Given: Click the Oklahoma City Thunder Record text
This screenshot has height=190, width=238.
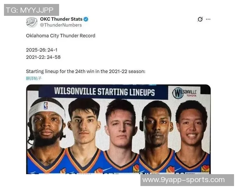Looking at the screenshot, I should pos(61,36).
